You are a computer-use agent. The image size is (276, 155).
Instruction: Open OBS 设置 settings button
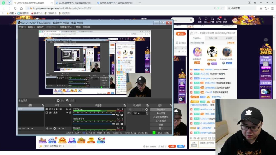(x=161, y=125)
